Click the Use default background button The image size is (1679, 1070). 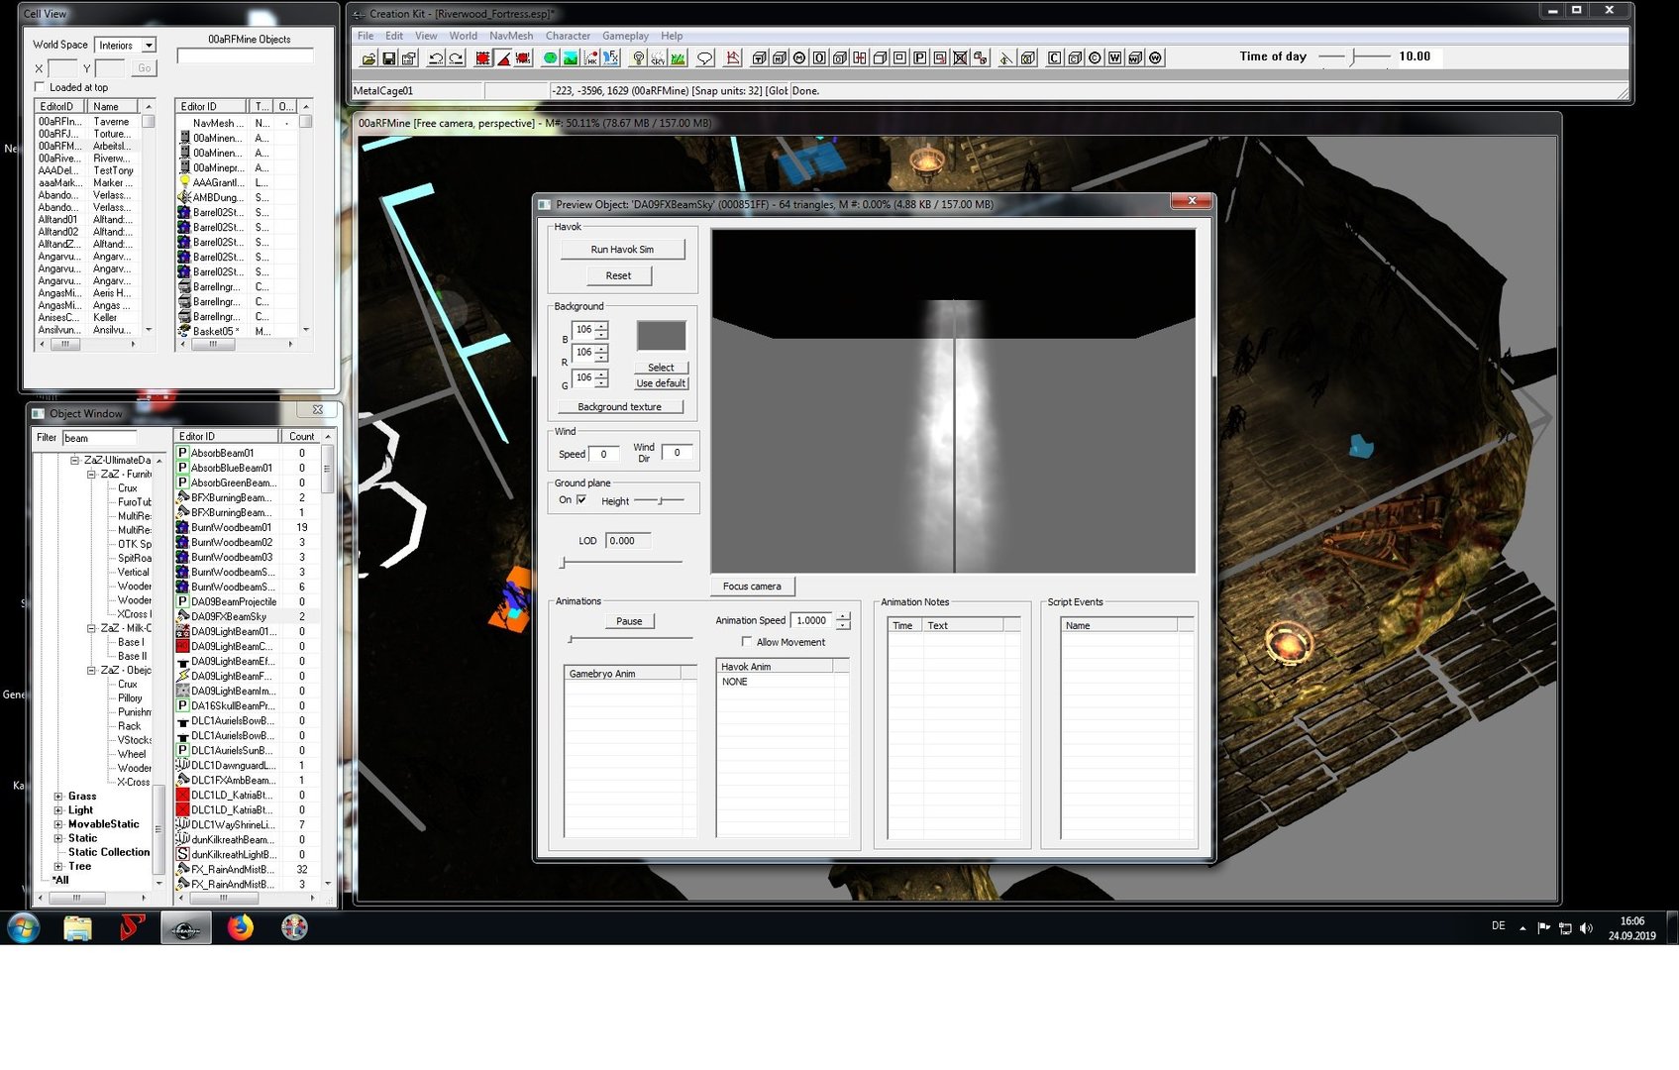[661, 383]
